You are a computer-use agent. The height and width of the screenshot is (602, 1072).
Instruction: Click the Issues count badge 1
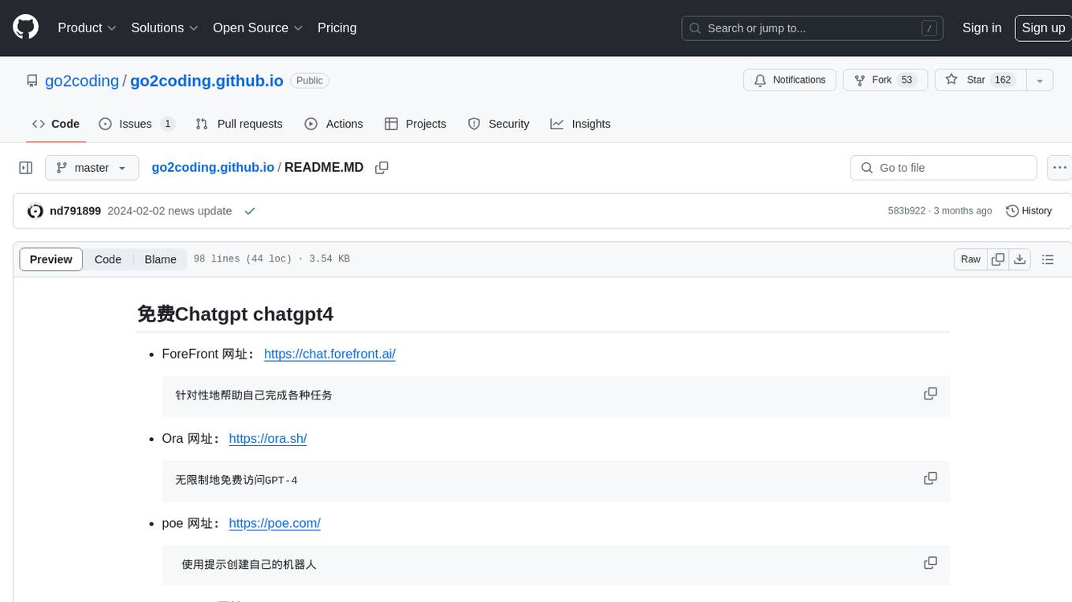click(167, 124)
